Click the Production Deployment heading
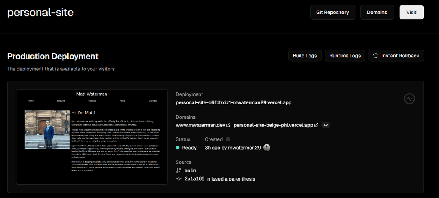 pyautogui.click(x=53, y=56)
